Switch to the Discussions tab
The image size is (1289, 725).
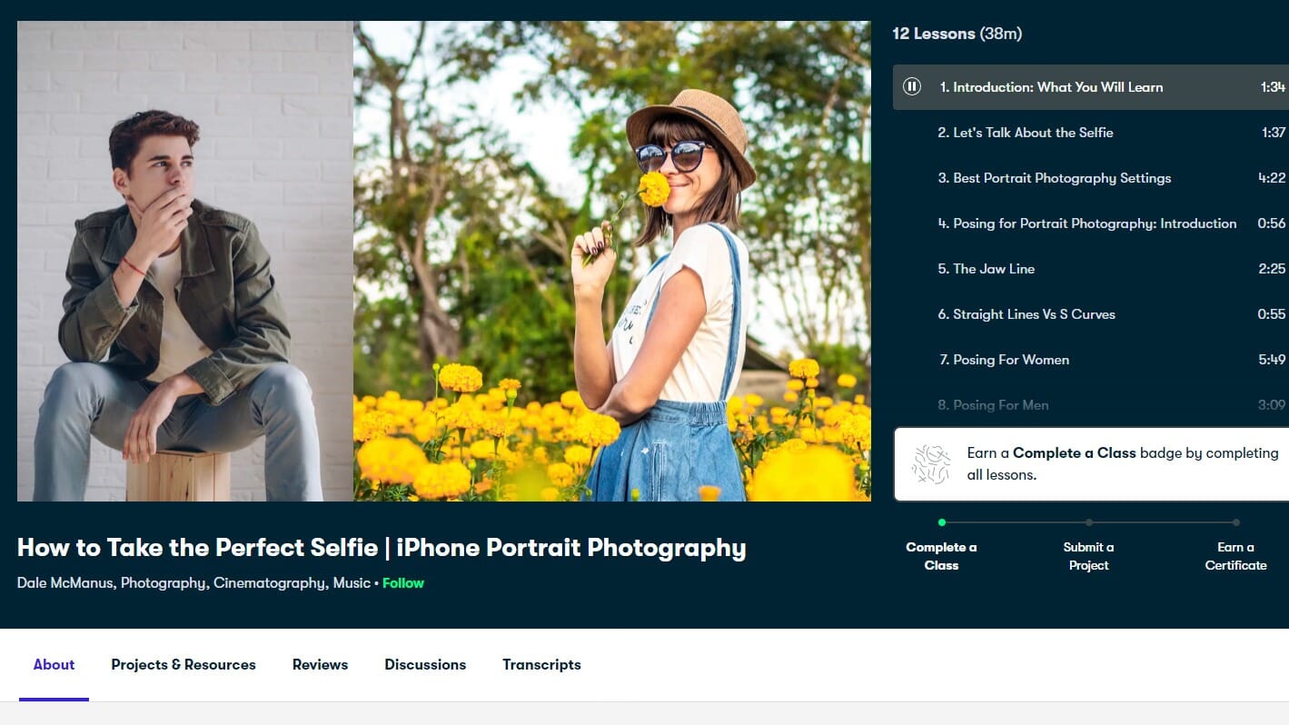tap(425, 664)
